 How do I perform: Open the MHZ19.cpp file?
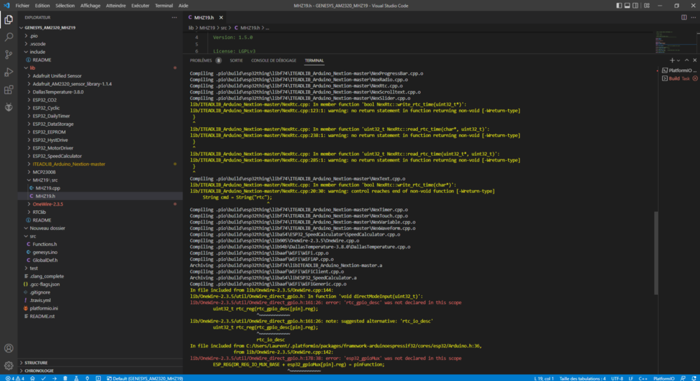coord(100,188)
